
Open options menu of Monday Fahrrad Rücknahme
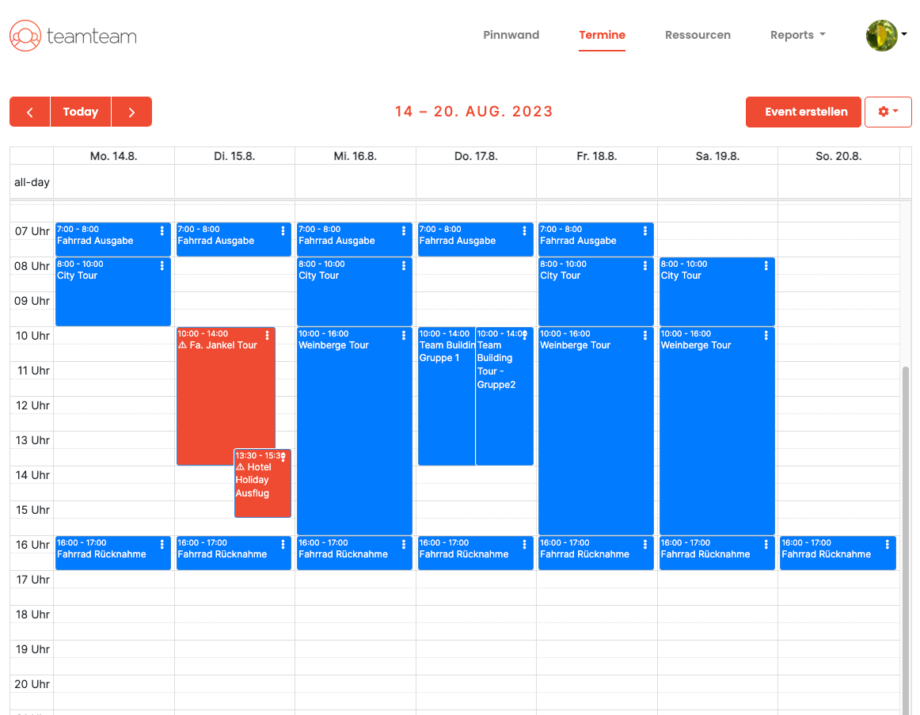point(162,544)
